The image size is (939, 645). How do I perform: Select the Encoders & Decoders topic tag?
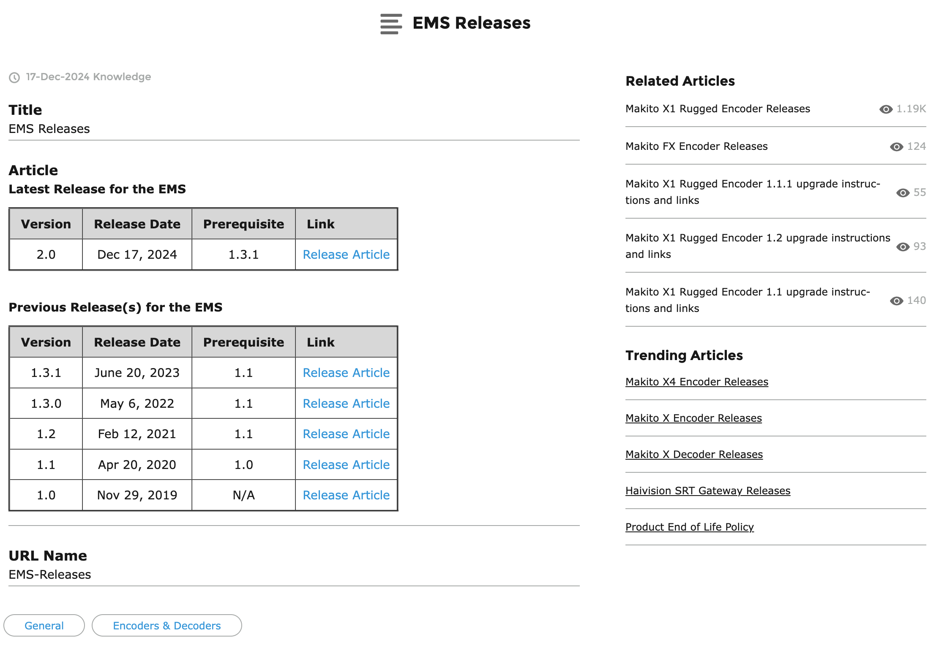(167, 626)
